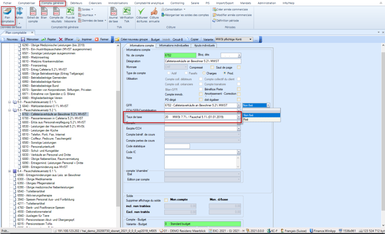Select the Prod. radio button
The width and height of the screenshot is (385, 234).
click(x=225, y=73)
